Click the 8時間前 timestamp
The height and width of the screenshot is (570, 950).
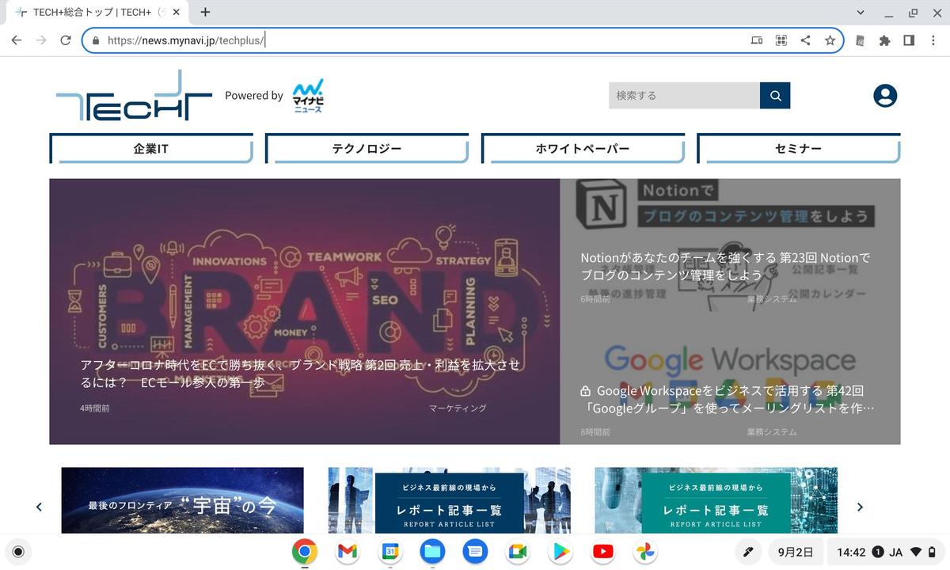[595, 432]
